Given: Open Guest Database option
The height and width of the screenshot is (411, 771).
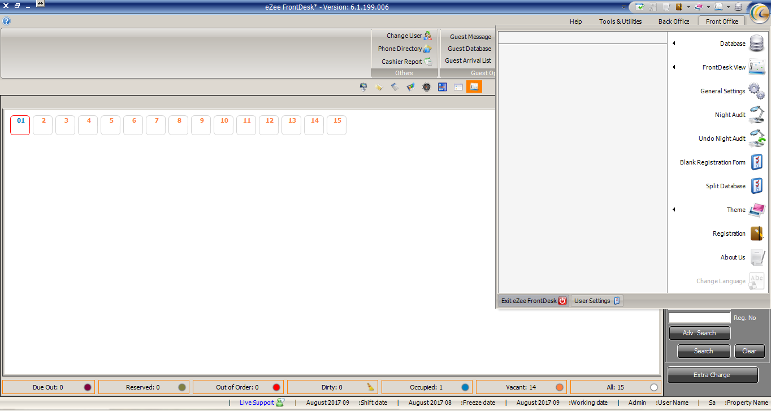Looking at the screenshot, I should click(x=469, y=49).
